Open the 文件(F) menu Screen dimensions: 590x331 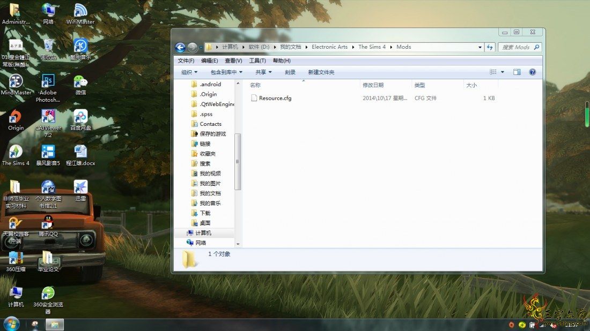click(x=186, y=61)
